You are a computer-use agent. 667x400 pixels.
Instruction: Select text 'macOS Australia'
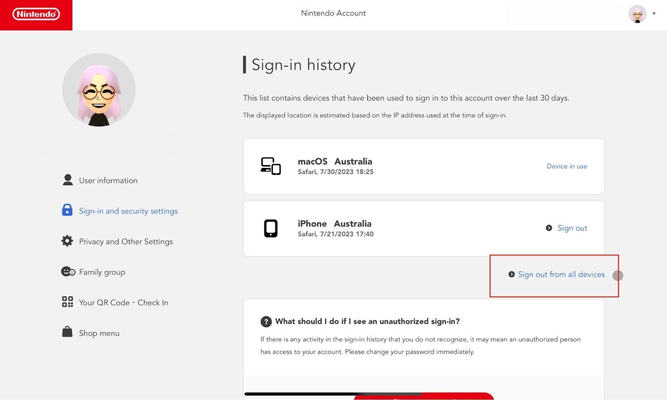pyautogui.click(x=335, y=161)
